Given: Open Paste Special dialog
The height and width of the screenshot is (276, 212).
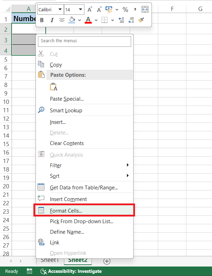Looking at the screenshot, I should click(84, 99).
